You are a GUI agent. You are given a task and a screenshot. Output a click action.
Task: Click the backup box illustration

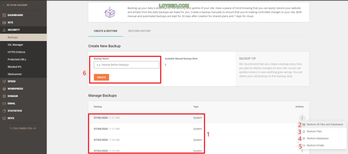tap(110, 12)
